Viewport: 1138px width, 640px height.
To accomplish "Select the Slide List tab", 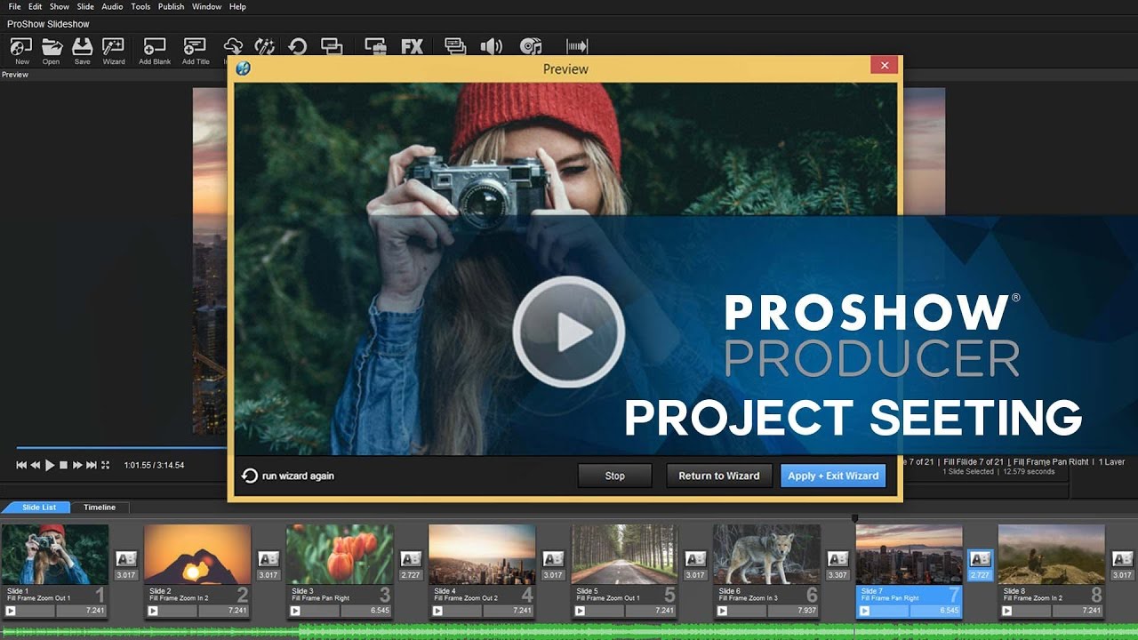I will coord(38,508).
